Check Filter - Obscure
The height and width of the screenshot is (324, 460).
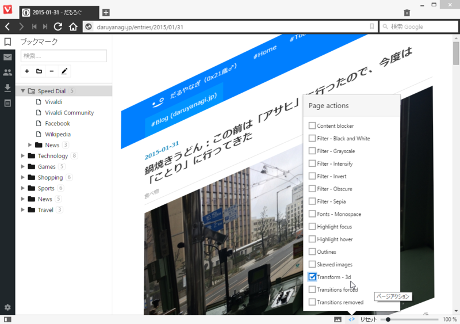point(312,189)
